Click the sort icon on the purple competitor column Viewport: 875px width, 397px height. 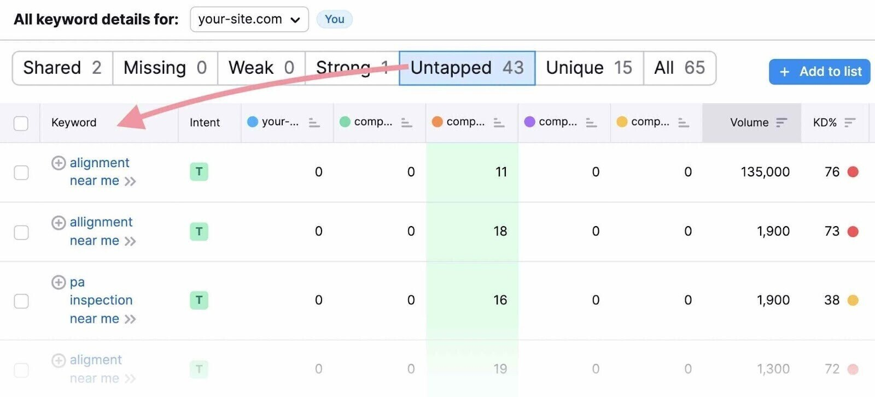coord(591,123)
